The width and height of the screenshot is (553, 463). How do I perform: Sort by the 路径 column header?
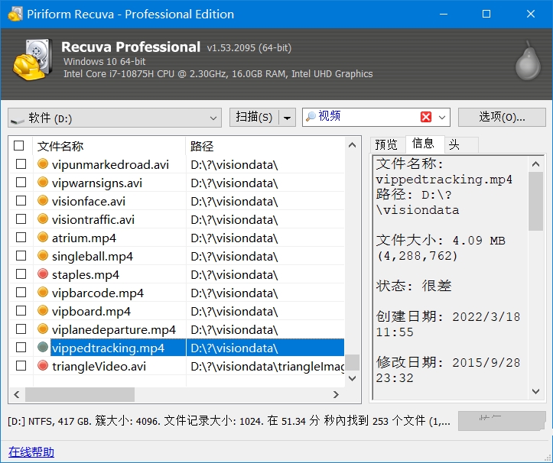click(x=265, y=146)
